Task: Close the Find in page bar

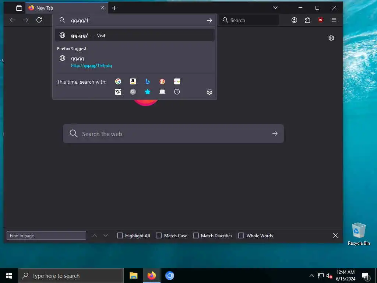Action: coord(335,235)
